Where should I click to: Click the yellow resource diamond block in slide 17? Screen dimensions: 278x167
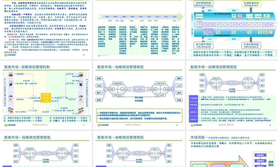(46, 98)
